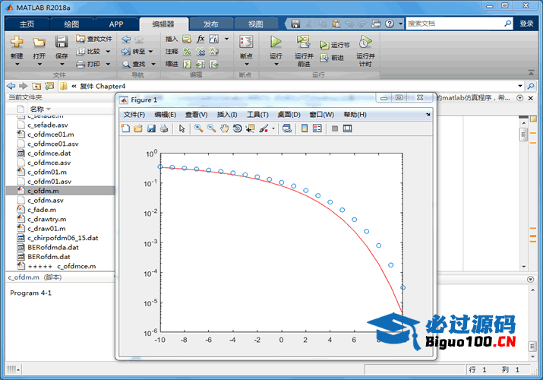Open the Print dropdown in ribbon
The image size is (543, 380).
108,64
